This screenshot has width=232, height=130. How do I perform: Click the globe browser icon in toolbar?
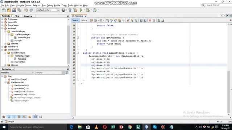63,10
